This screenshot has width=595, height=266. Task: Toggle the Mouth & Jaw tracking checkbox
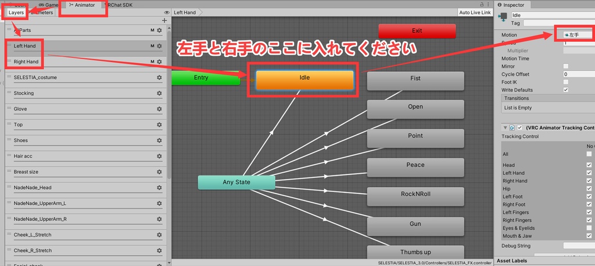point(589,236)
